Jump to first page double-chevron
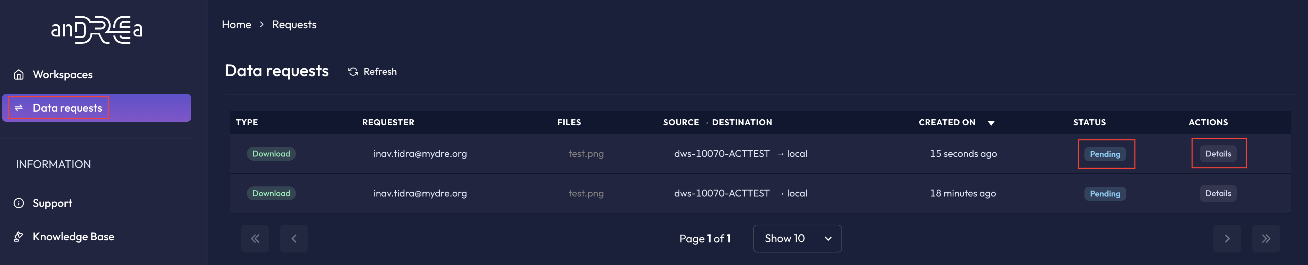This screenshot has height=265, width=1308. [255, 239]
